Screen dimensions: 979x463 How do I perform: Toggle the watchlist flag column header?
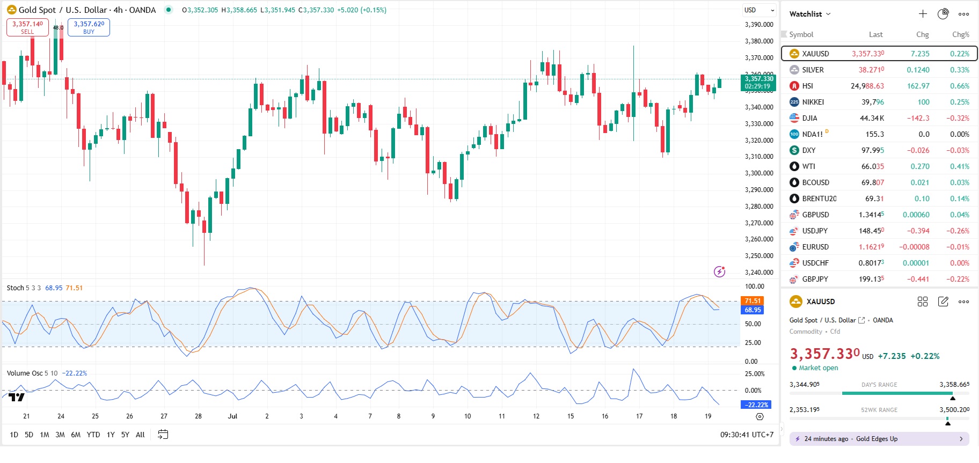(x=785, y=34)
